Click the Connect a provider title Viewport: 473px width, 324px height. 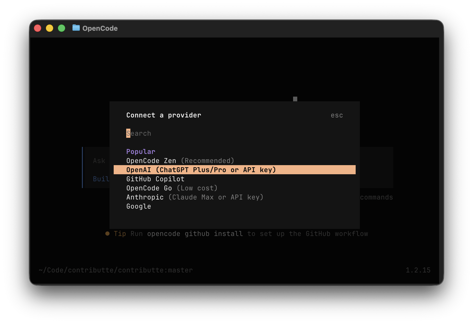click(x=164, y=115)
